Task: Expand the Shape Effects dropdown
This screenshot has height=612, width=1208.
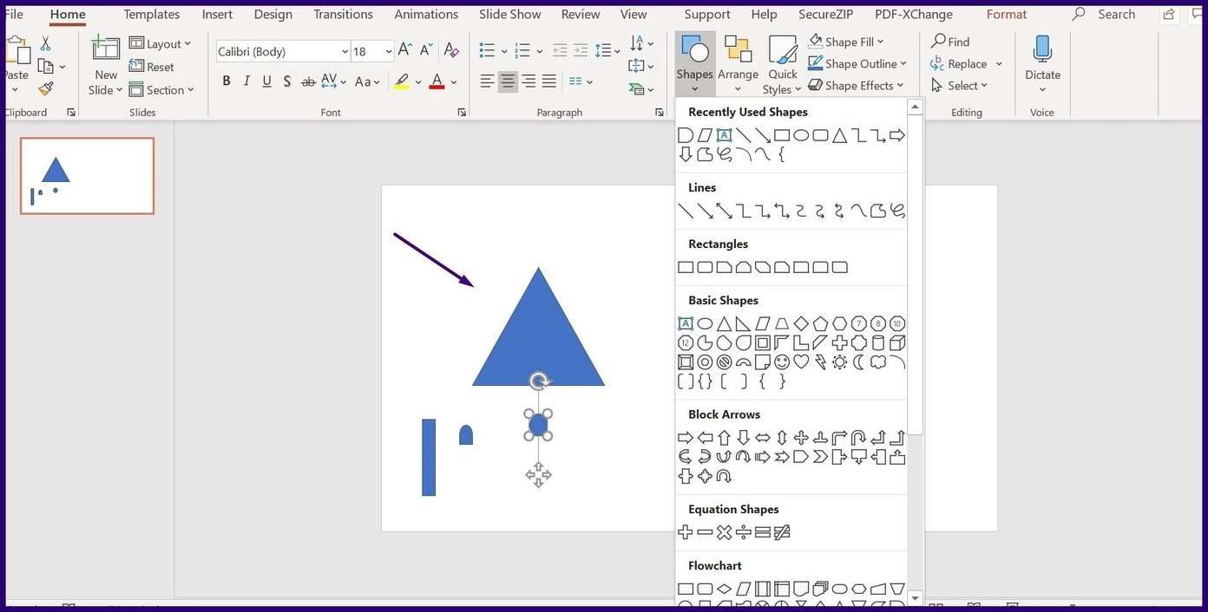Action: point(856,85)
